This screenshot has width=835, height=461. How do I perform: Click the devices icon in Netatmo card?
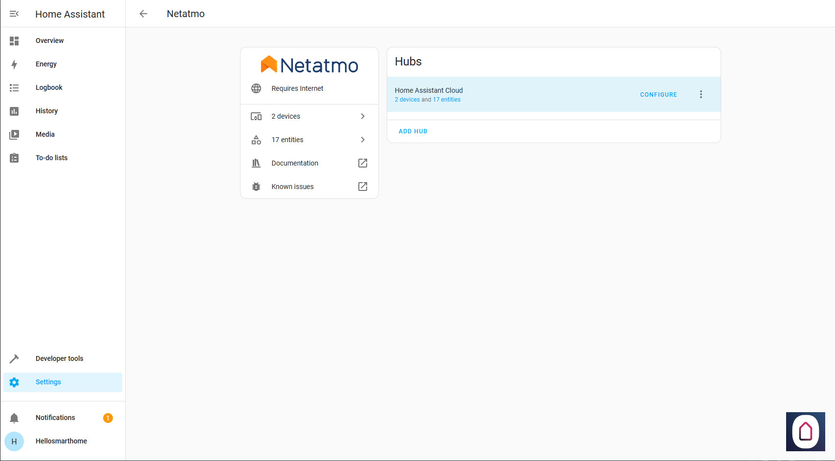[x=256, y=116]
